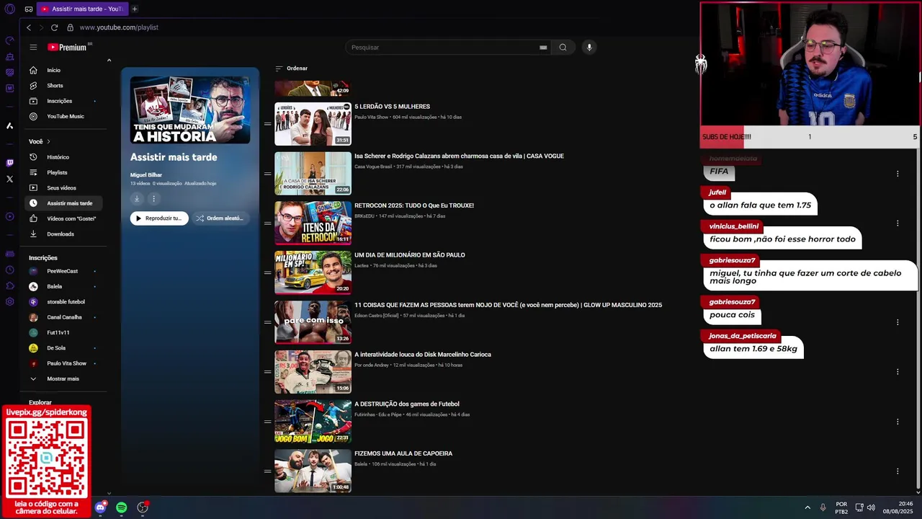Click reorder handle beside 5 LERDÃO video
The height and width of the screenshot is (519, 922).
coord(267,124)
